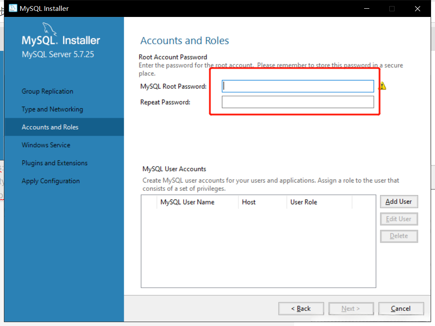
Task: Click the MySQL dolphin logo
Action: 50,29
